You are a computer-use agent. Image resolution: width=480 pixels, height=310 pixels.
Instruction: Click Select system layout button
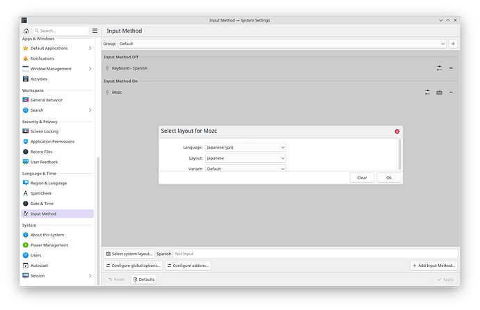pos(129,254)
